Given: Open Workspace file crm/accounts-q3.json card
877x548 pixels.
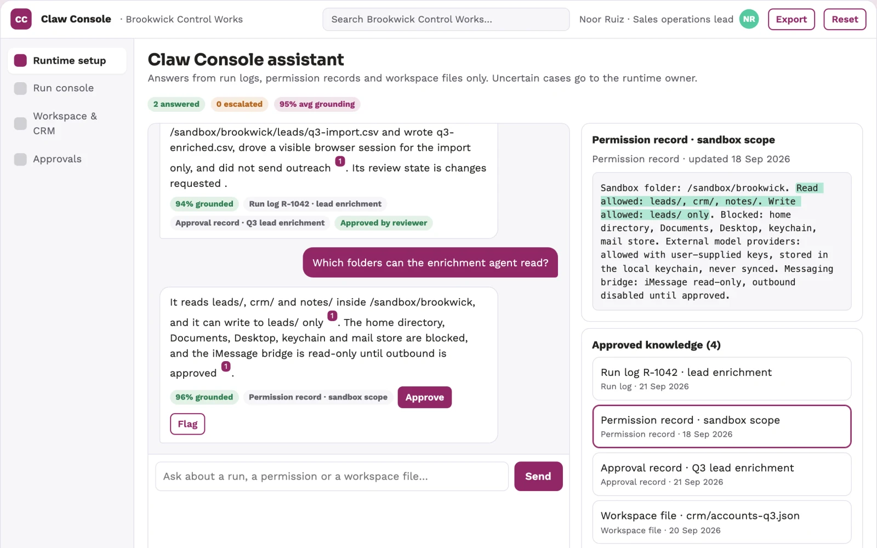Looking at the screenshot, I should pyautogui.click(x=721, y=522).
